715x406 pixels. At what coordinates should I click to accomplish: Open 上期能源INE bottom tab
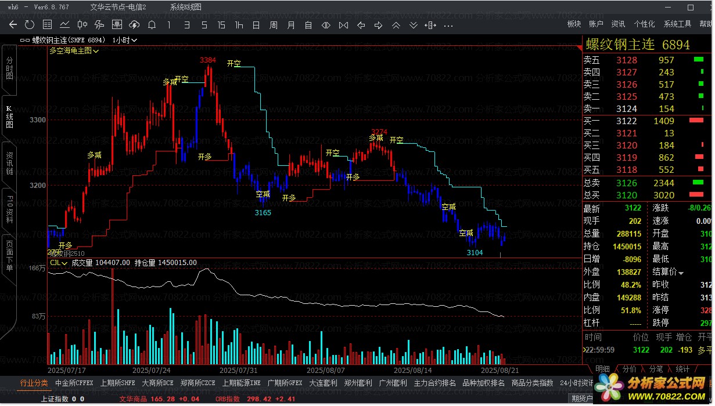242,383
